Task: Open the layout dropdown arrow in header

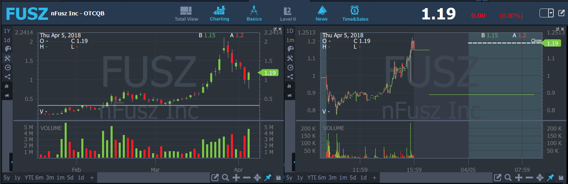Action: pyautogui.click(x=551, y=13)
